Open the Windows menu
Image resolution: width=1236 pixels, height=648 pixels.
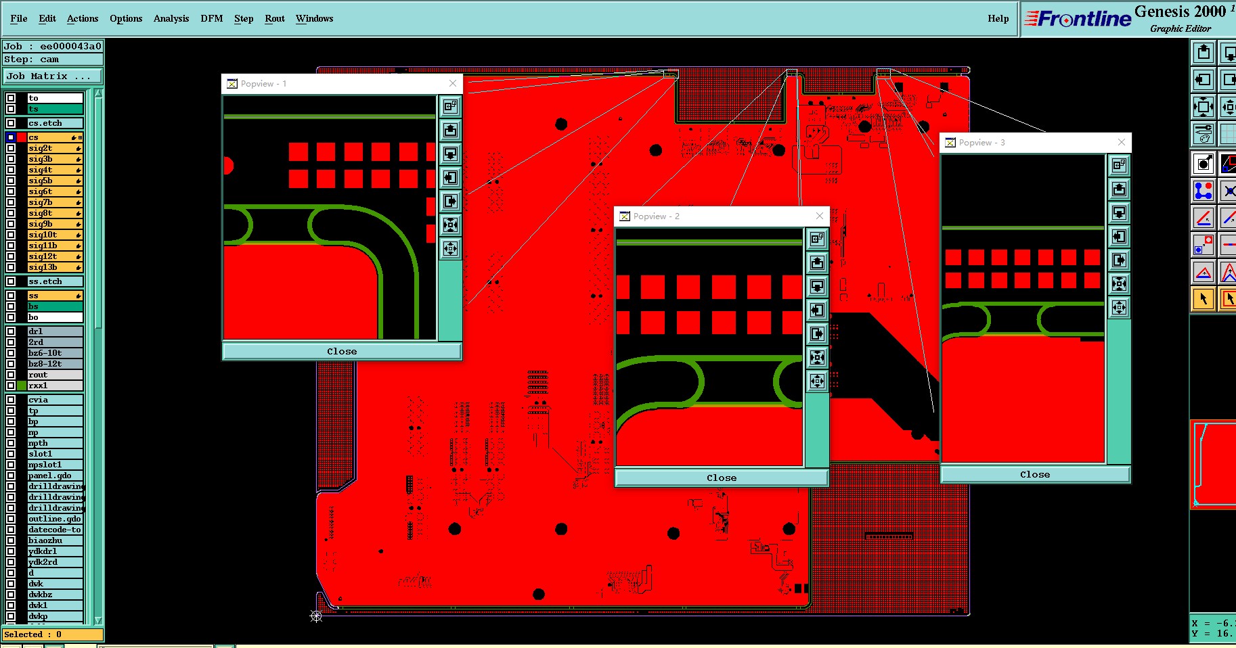pyautogui.click(x=314, y=19)
